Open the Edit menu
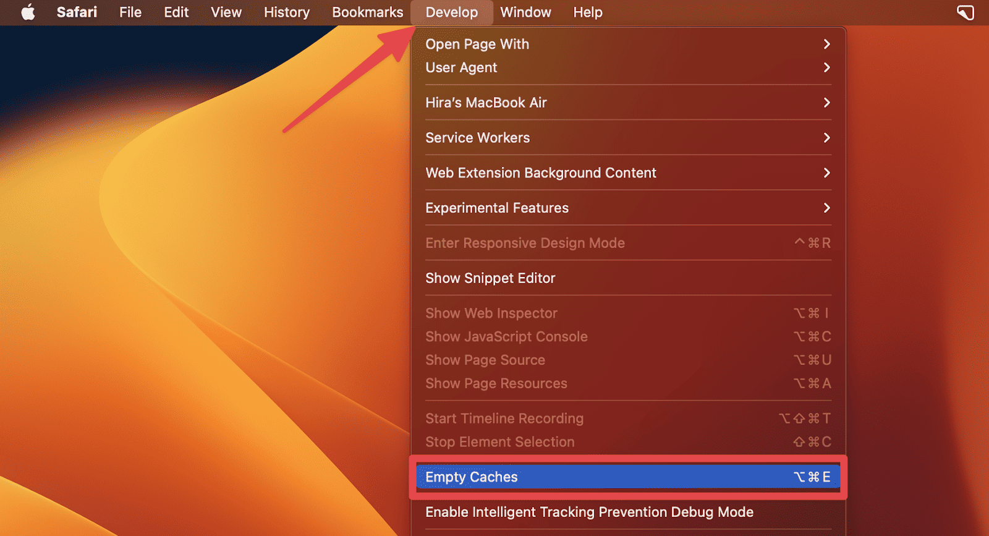Image resolution: width=989 pixels, height=536 pixels. coord(176,12)
